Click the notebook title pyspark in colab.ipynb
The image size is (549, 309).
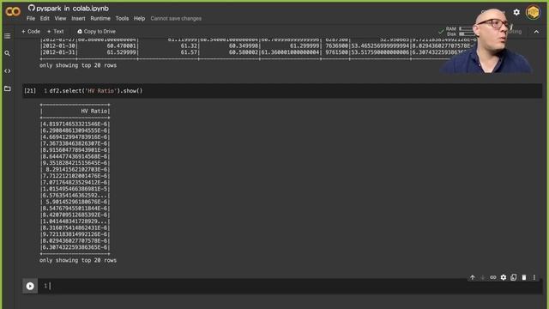pyautogui.click(x=72, y=8)
